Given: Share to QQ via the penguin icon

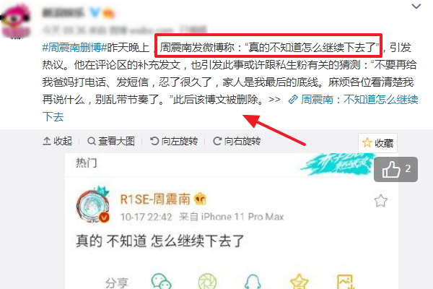Looking at the screenshot, I should [x=253, y=282].
